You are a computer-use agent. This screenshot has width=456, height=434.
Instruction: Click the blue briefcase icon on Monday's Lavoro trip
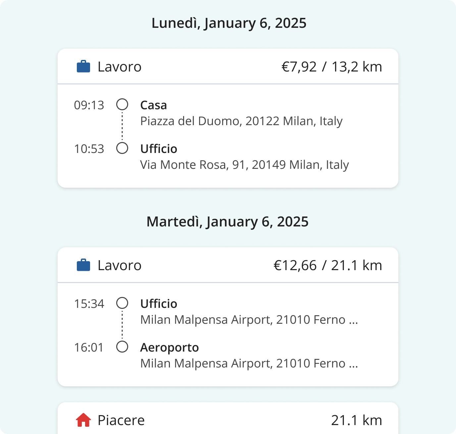83,67
